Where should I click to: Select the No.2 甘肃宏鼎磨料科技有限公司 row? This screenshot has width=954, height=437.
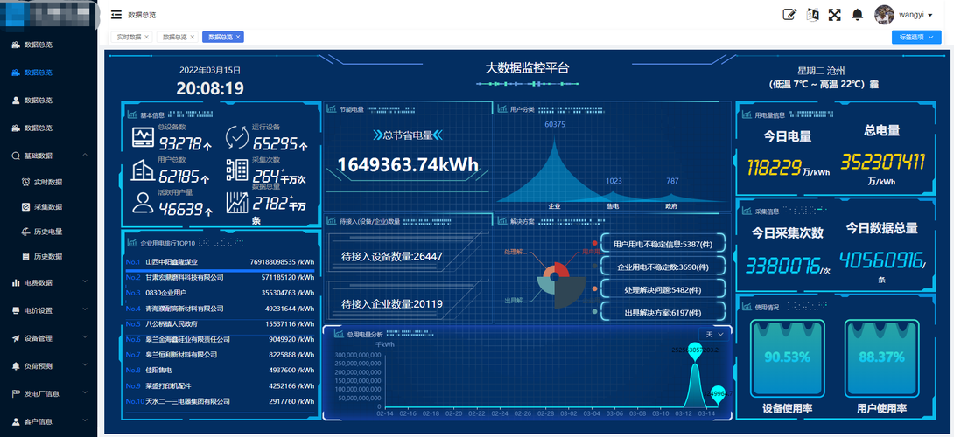click(221, 277)
